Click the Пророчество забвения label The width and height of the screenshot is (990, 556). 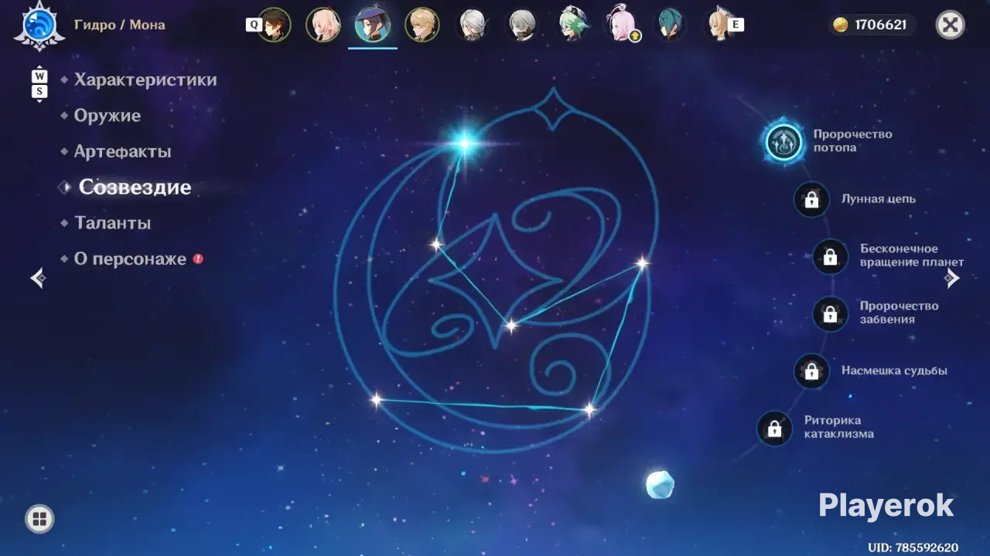click(x=899, y=313)
